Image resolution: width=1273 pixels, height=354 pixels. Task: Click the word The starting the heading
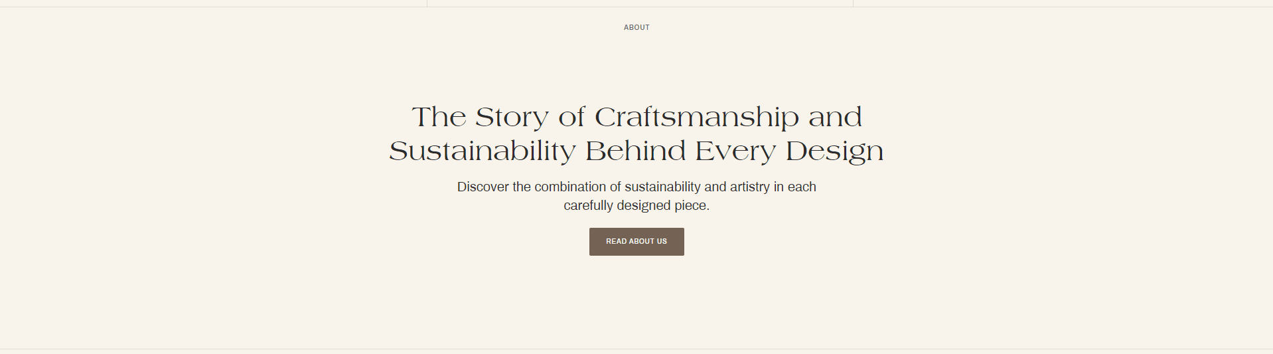[x=439, y=118]
